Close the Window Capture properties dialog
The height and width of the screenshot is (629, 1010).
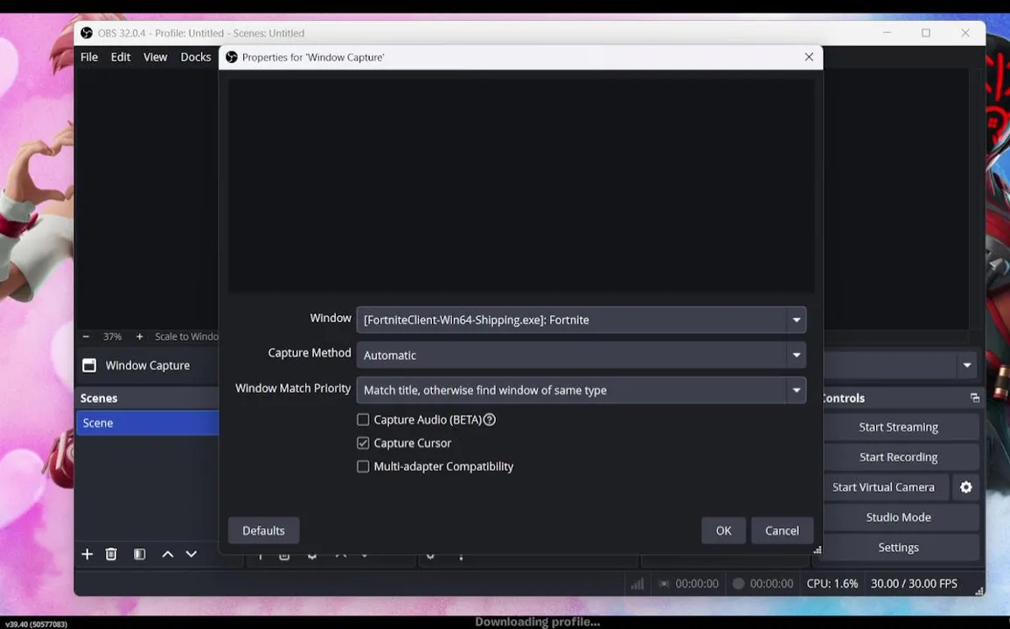click(809, 58)
